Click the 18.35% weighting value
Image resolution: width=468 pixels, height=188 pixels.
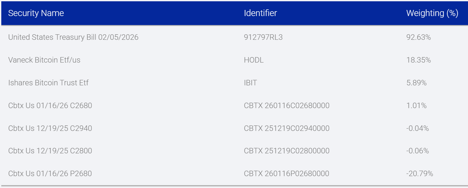pyautogui.click(x=418, y=60)
